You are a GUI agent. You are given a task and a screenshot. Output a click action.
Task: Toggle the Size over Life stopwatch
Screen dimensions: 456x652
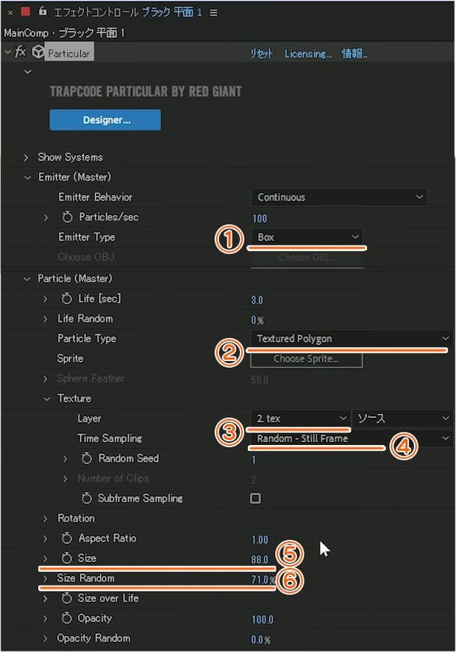point(66,598)
